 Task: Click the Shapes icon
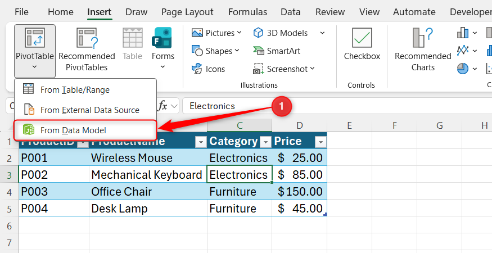coord(197,51)
